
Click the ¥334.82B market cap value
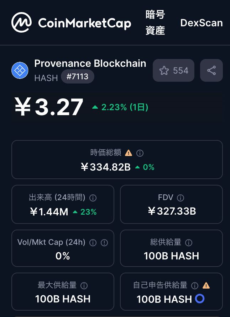(105, 167)
